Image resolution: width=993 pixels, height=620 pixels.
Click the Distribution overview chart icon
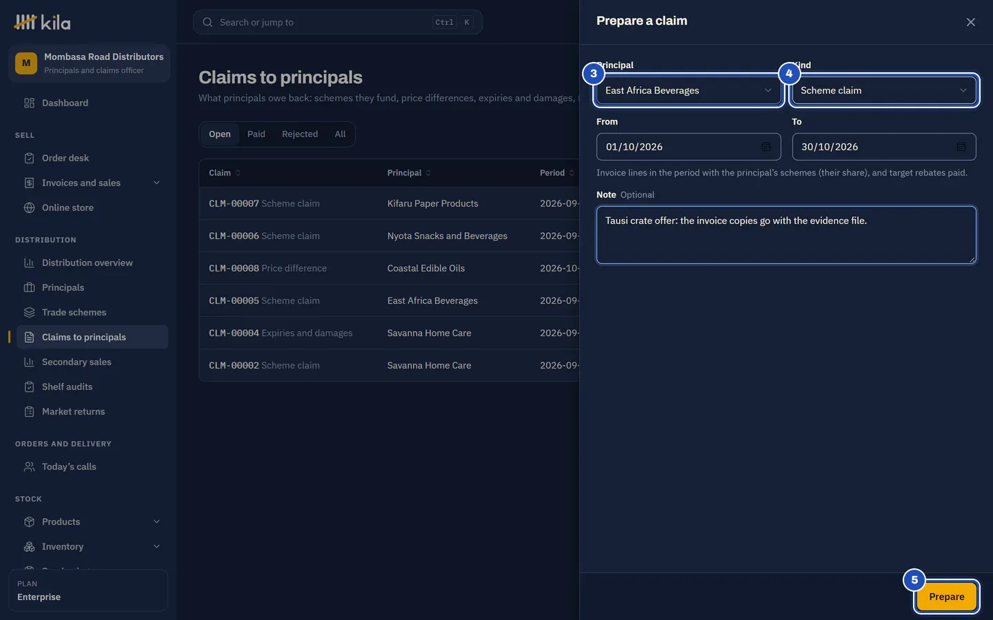click(x=29, y=262)
